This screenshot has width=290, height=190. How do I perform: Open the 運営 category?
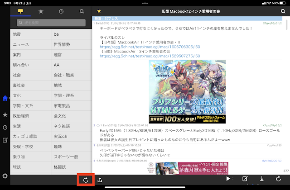coord(72,55)
